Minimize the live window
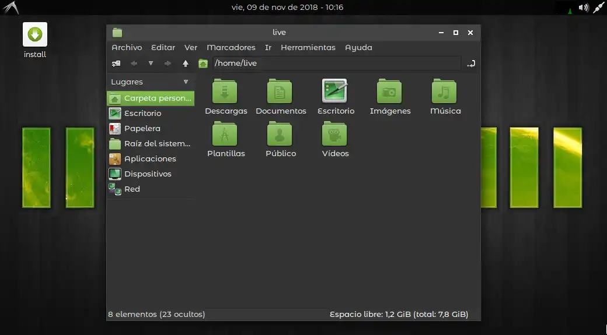The height and width of the screenshot is (335, 607). click(441, 33)
